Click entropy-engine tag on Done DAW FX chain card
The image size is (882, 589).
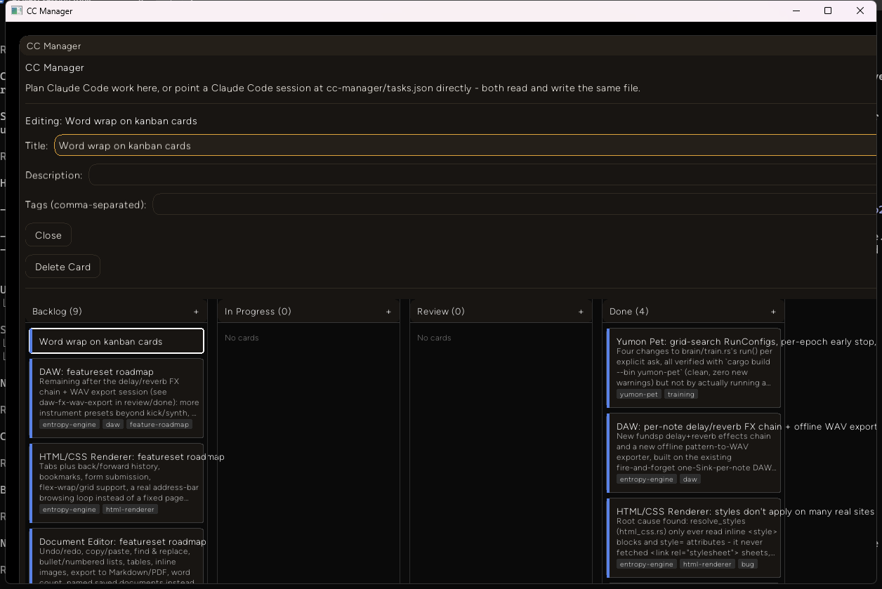[646, 479]
